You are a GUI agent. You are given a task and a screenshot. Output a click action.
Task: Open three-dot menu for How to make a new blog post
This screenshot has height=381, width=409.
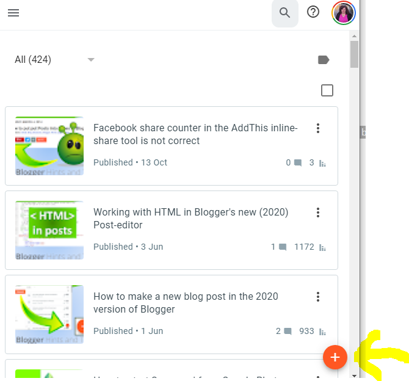318,297
